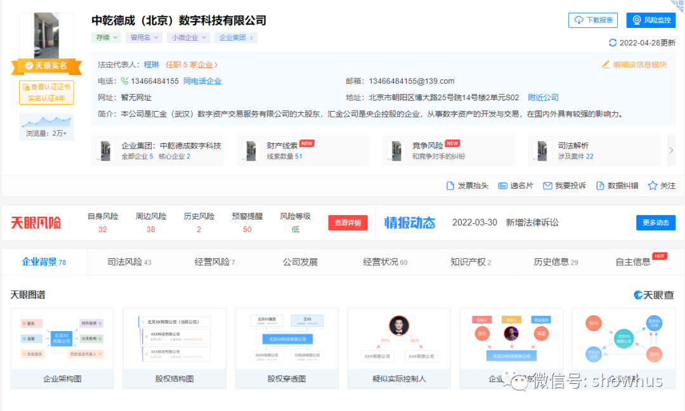Open the 风险监控 risk monitoring button
Screen dimensions: 685x411
tap(651, 20)
